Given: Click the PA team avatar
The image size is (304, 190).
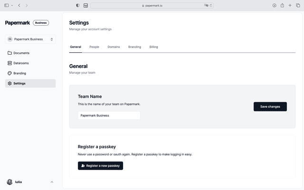Looking at the screenshot, I should click(x=10, y=39).
